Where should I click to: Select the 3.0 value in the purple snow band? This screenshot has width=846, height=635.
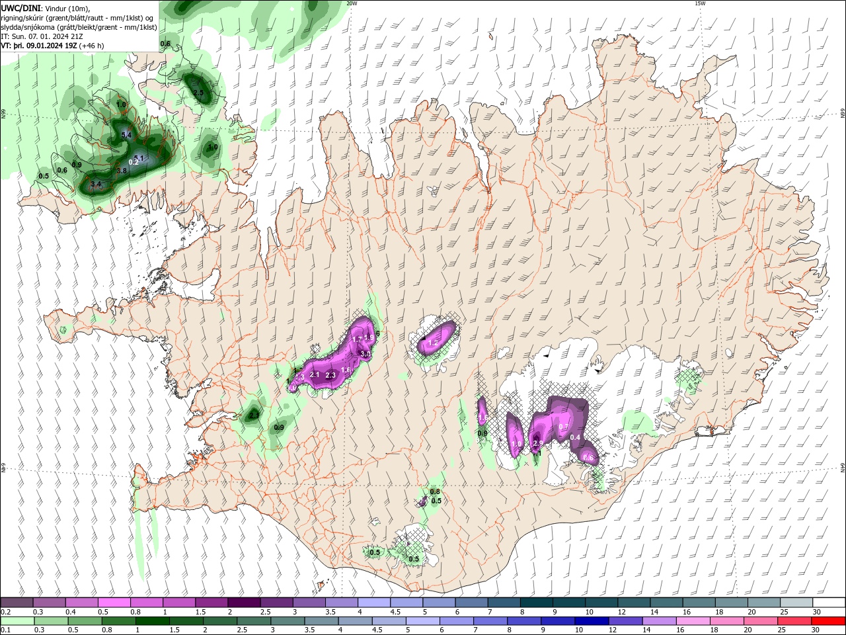(365, 355)
